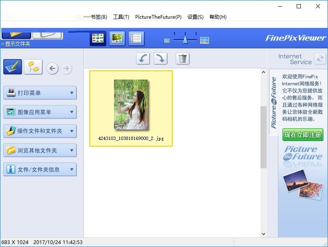Open the folder tree view icon

(x=33, y=67)
